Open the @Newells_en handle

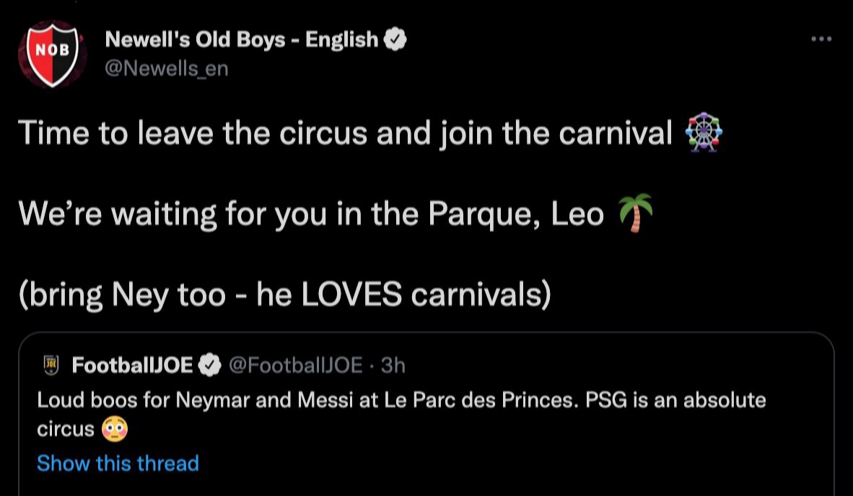click(x=167, y=69)
